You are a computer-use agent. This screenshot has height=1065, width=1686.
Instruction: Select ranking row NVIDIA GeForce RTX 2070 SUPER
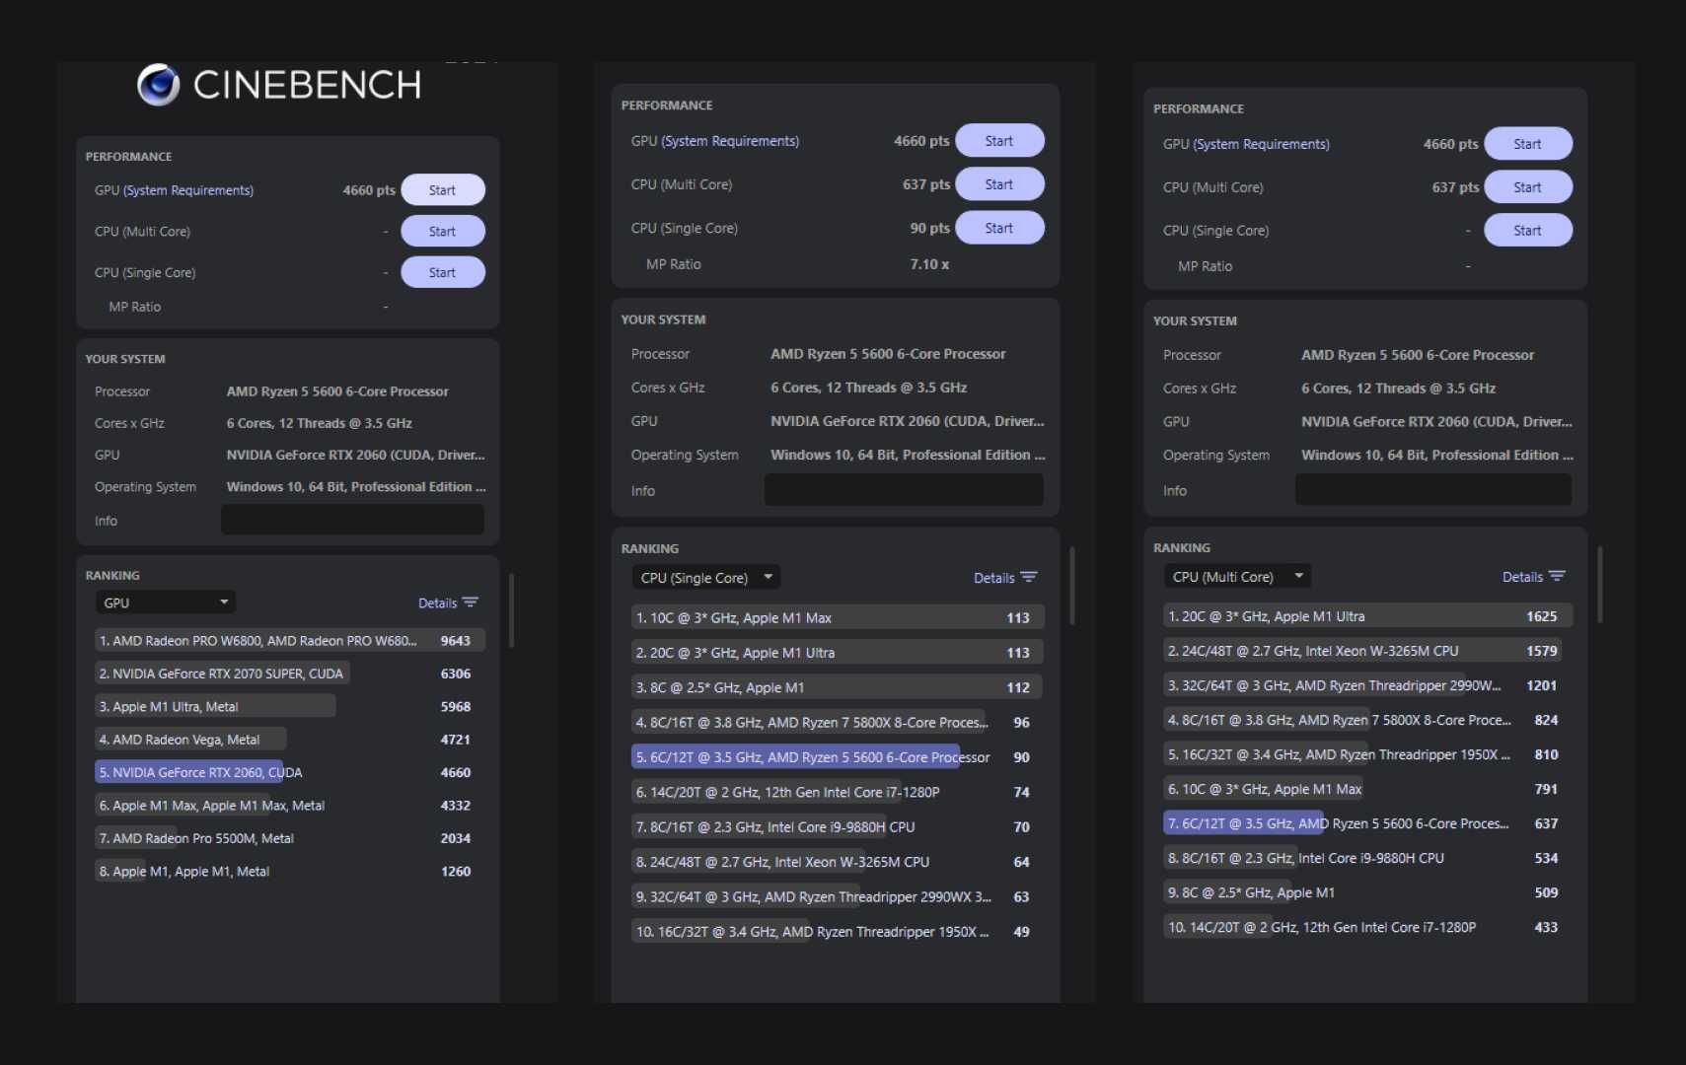tap(290, 674)
